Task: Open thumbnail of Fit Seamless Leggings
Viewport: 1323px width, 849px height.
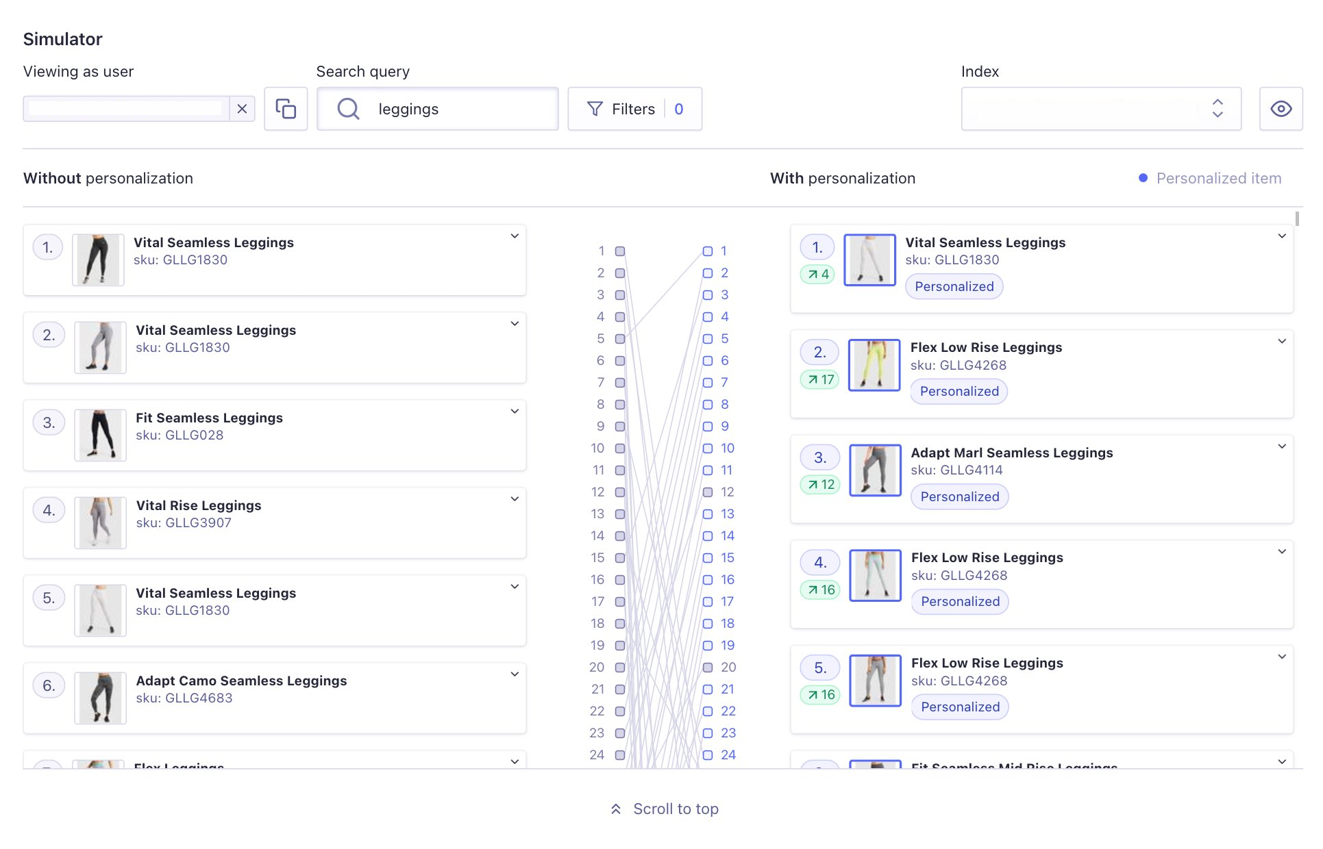Action: [100, 435]
